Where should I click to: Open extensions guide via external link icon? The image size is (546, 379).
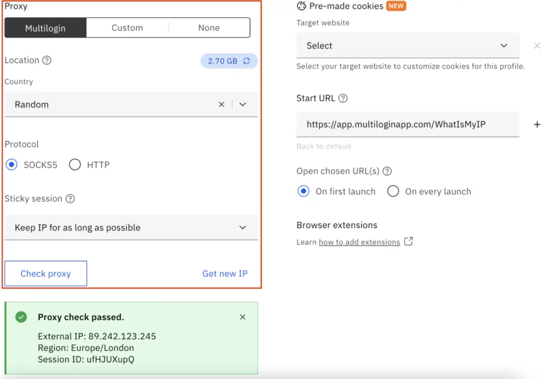coord(408,241)
